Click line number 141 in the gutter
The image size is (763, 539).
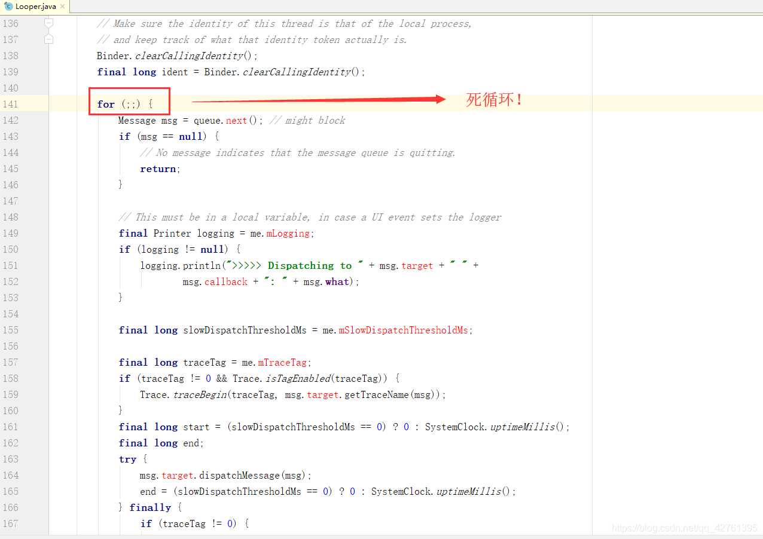[x=11, y=104]
